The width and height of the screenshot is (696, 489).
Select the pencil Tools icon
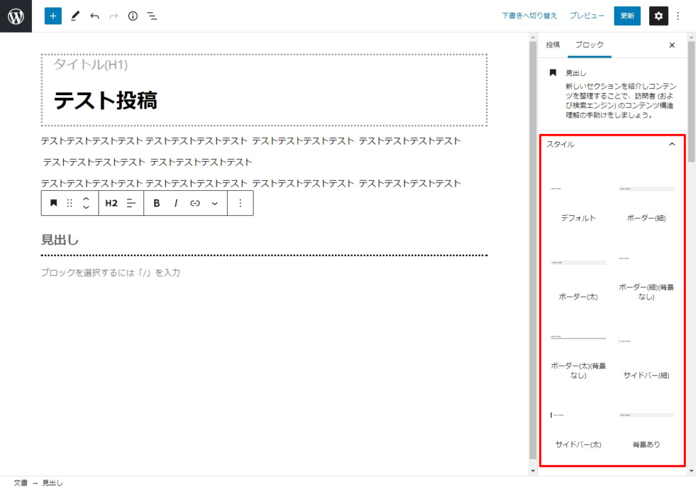coord(75,16)
